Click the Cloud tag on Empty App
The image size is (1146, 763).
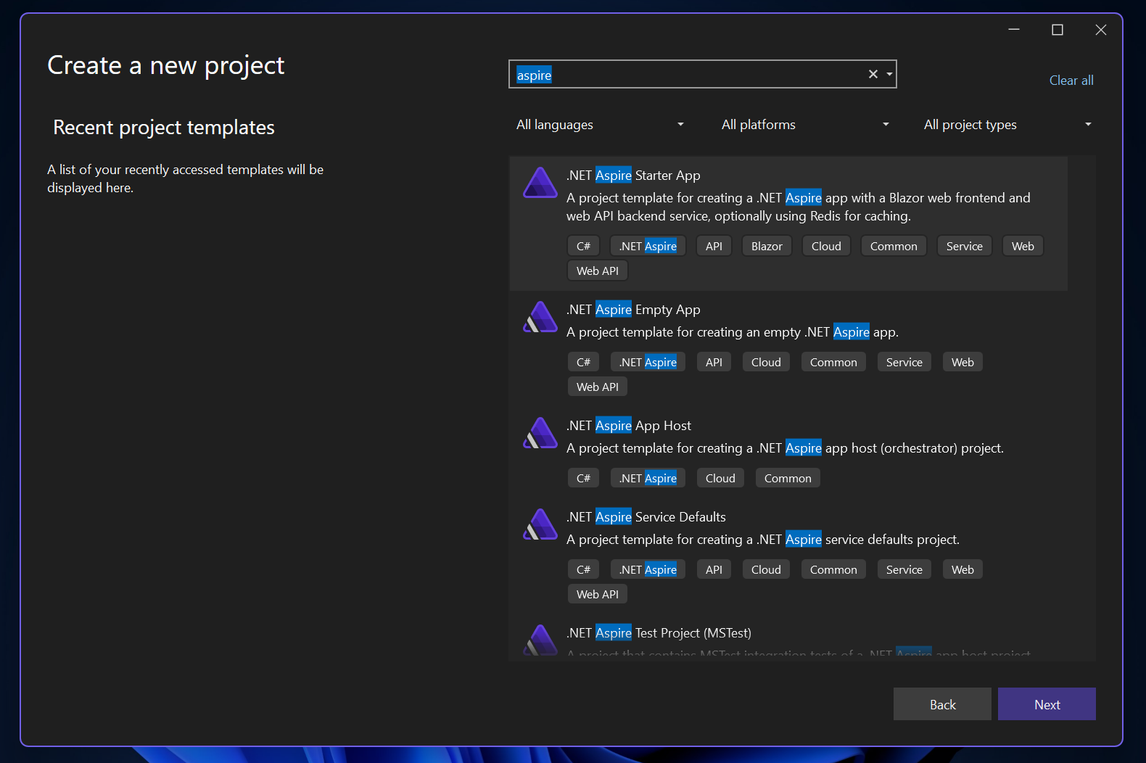coord(766,363)
